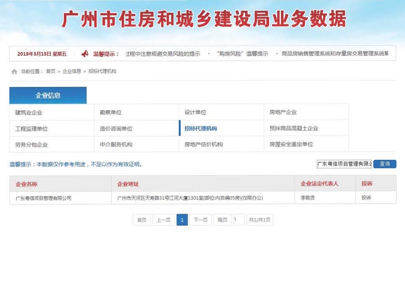Select the 勘察单位 category
The width and height of the screenshot is (405, 287).
pyautogui.click(x=111, y=112)
